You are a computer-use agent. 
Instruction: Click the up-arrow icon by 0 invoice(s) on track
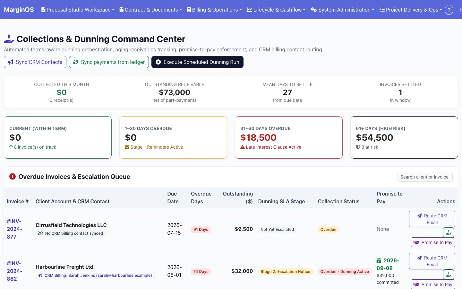pyautogui.click(x=11, y=147)
